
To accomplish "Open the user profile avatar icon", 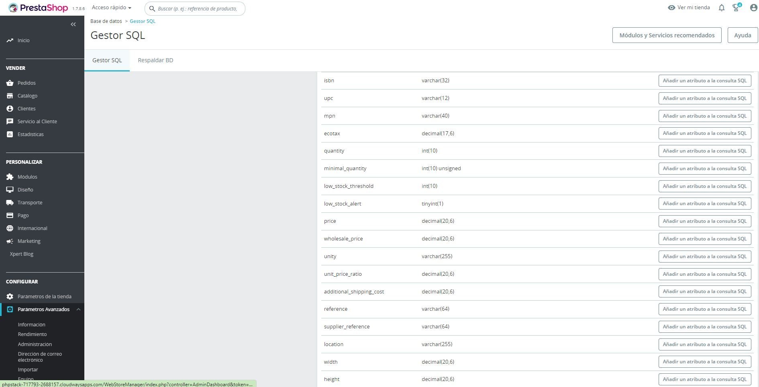I will point(753,8).
